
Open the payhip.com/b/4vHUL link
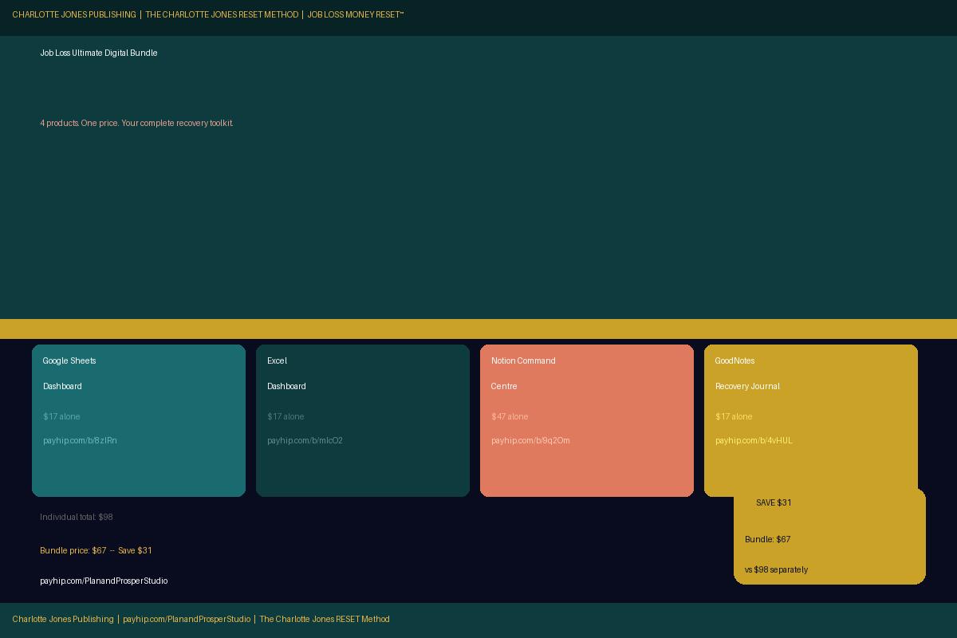(x=754, y=440)
